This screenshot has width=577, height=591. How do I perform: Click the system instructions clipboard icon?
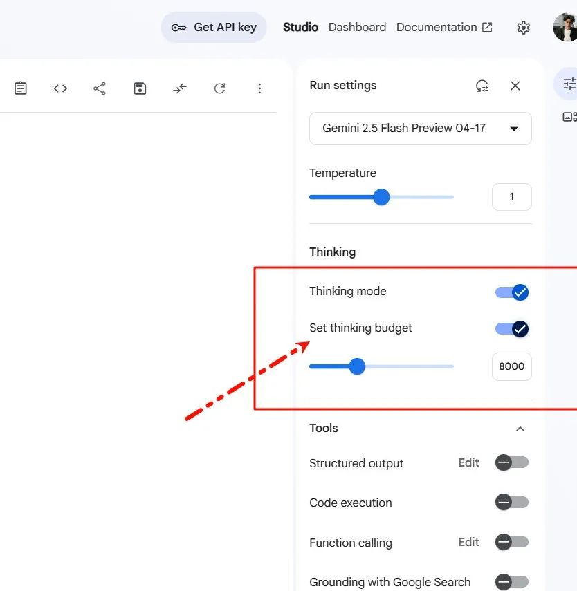point(21,88)
